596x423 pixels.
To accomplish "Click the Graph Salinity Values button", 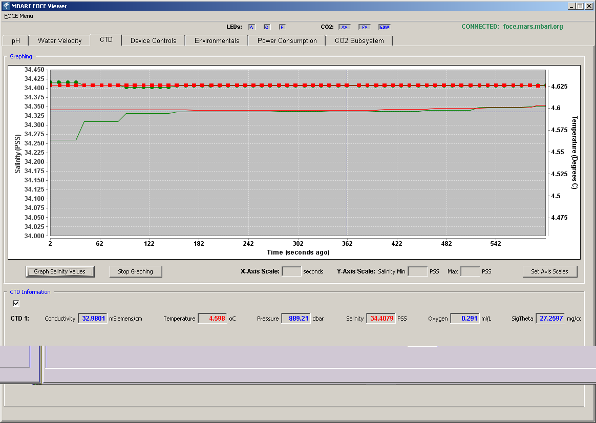I will (x=60, y=271).
